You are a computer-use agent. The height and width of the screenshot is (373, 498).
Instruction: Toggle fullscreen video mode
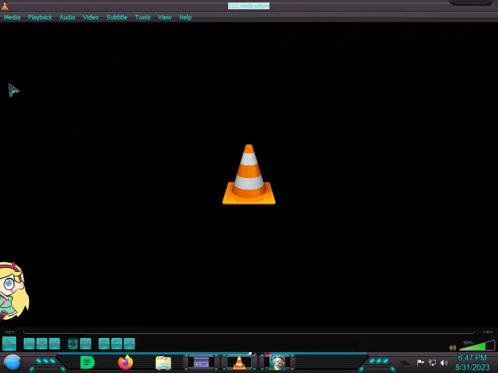click(73, 344)
